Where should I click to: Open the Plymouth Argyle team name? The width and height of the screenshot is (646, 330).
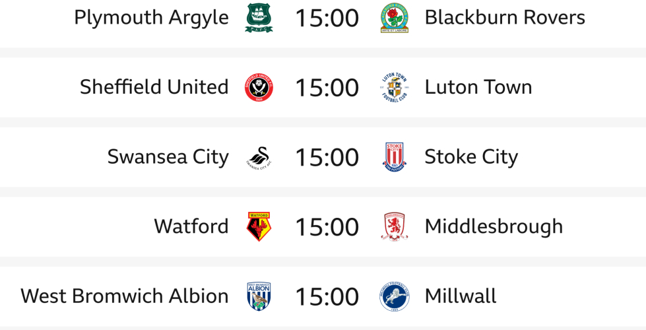[x=151, y=18]
